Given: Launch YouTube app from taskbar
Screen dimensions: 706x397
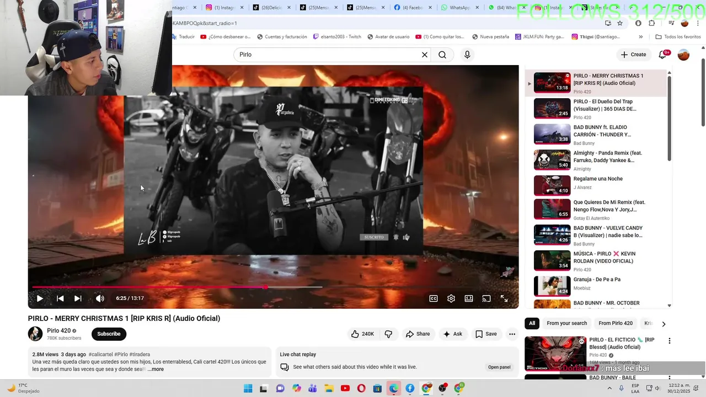Looking at the screenshot, I should pos(345,388).
